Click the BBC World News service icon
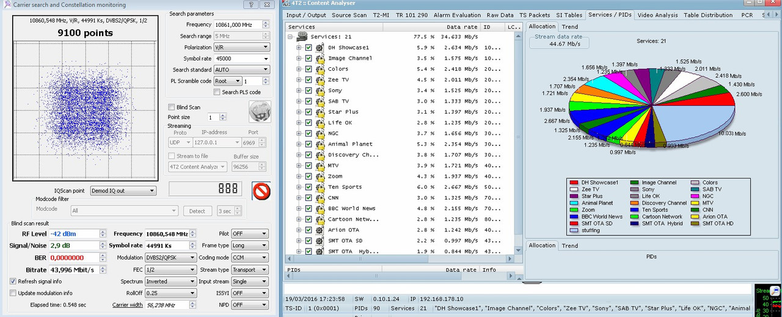This screenshot has height=317, width=782. (320, 208)
